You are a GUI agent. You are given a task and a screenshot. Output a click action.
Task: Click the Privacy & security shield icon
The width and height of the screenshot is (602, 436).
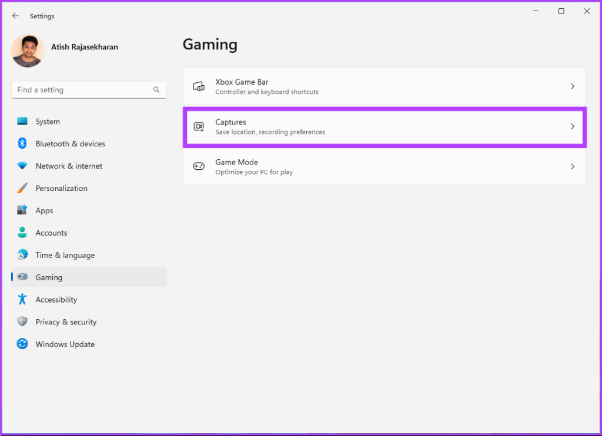coord(22,321)
